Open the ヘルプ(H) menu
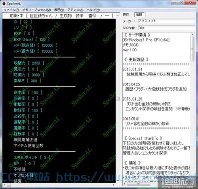 tap(93, 10)
